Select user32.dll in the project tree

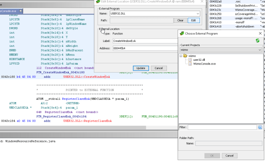[199, 60]
